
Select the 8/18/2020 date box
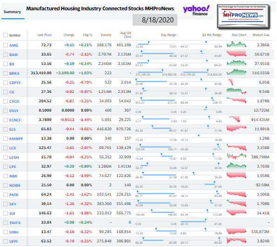[155, 20]
